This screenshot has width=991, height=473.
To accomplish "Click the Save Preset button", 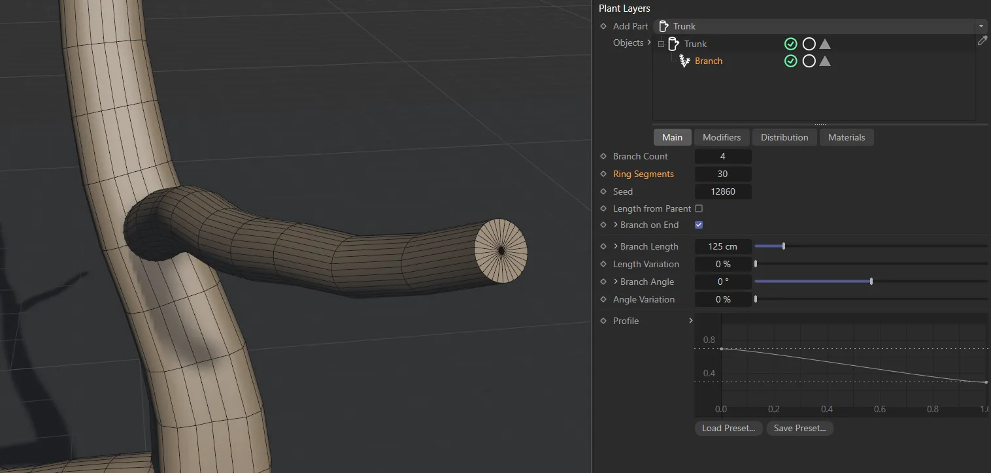I will click(799, 428).
